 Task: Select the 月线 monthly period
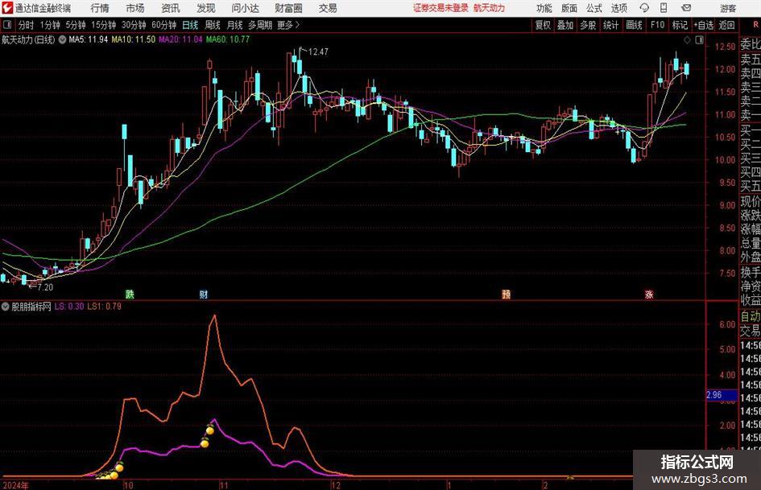(x=235, y=25)
